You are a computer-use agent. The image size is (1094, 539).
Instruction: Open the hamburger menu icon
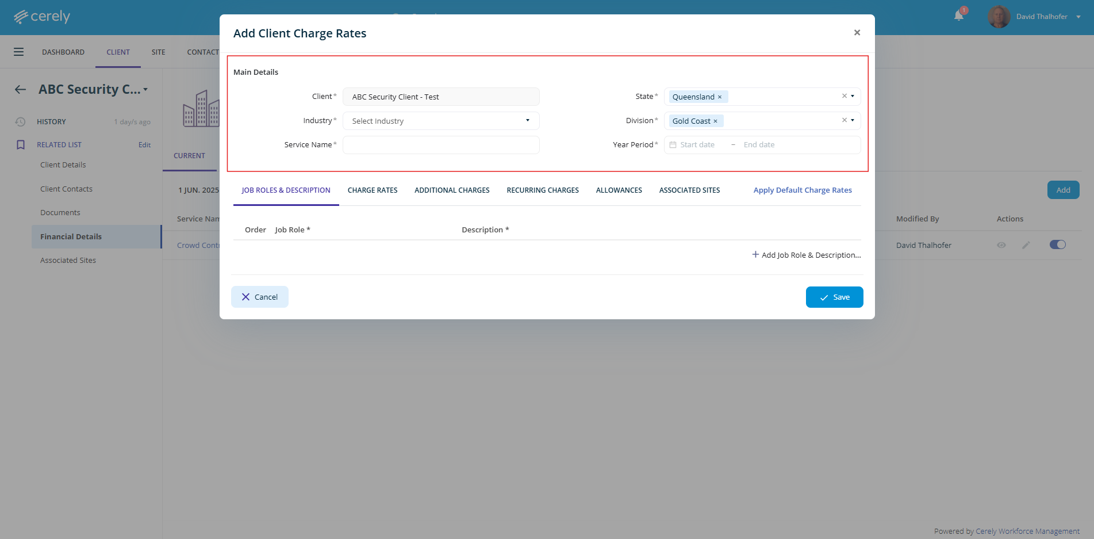coord(19,52)
